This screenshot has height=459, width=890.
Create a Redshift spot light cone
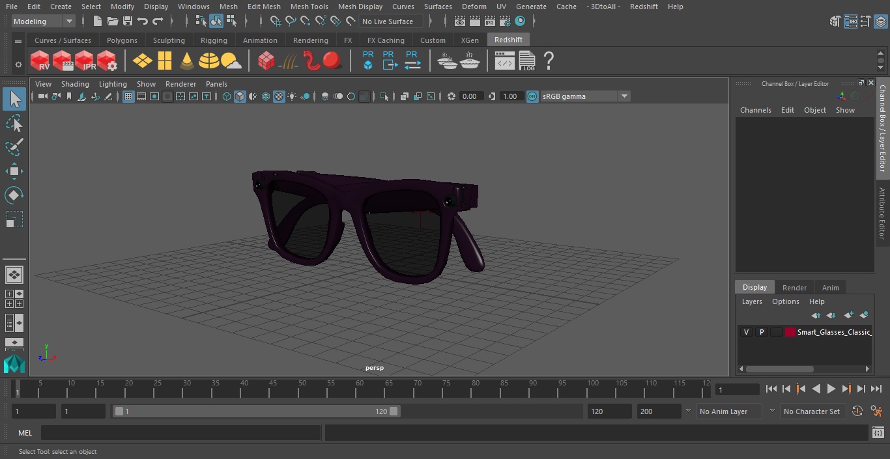tap(187, 61)
